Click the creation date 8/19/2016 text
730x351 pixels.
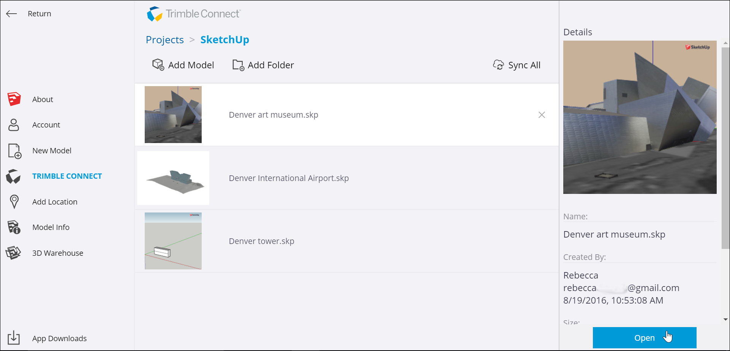613,301
